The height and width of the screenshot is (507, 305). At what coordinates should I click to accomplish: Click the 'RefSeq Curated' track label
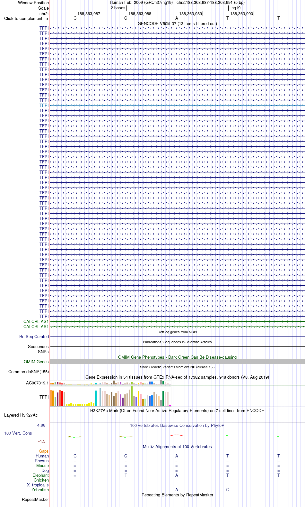(34, 337)
